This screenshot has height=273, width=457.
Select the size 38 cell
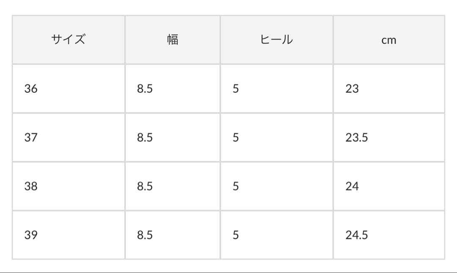coord(31,186)
